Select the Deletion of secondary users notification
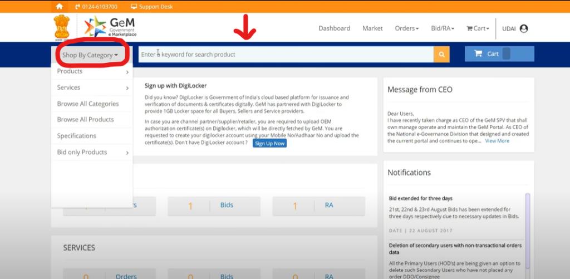 pos(455,249)
